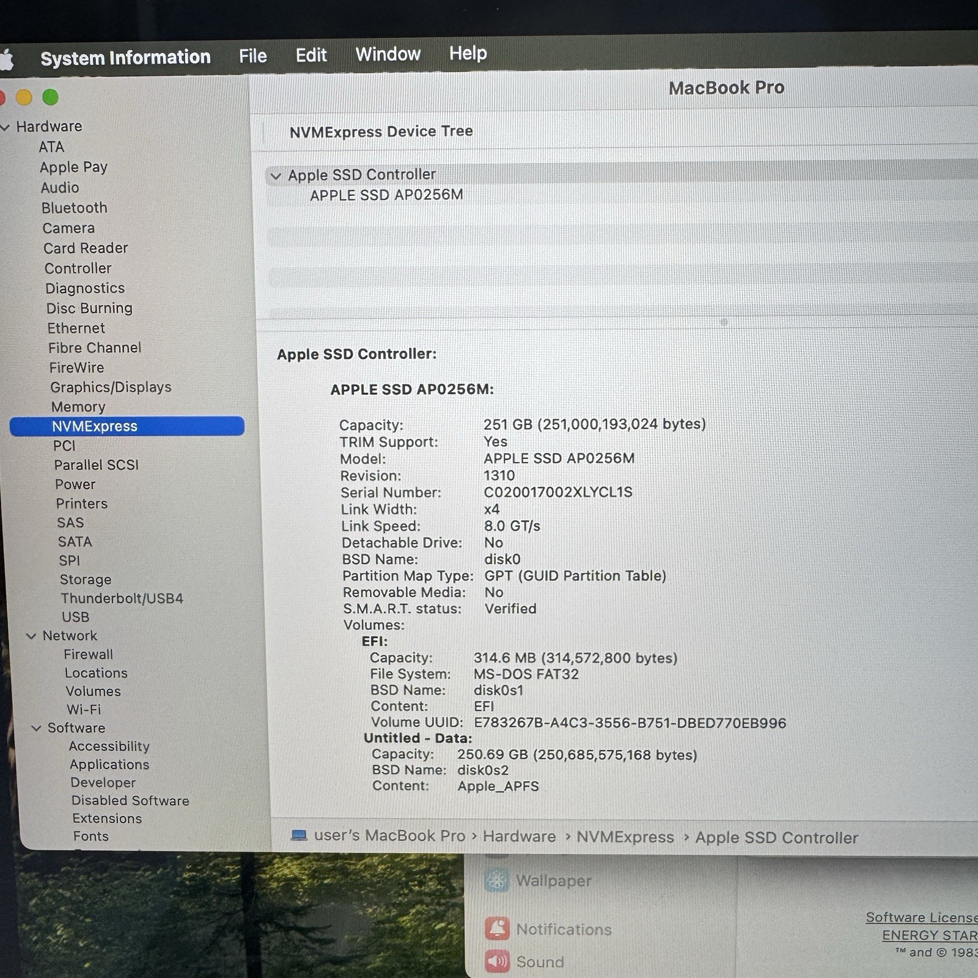978x978 pixels.
Task: Select Ethernet in the sidebar
Action: click(x=76, y=328)
